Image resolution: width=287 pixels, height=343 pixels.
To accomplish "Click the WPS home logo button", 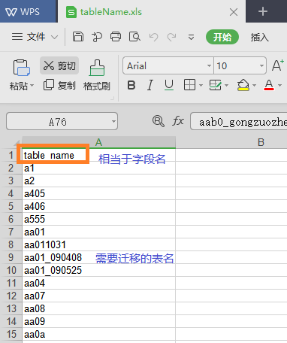I will [x=23, y=11].
